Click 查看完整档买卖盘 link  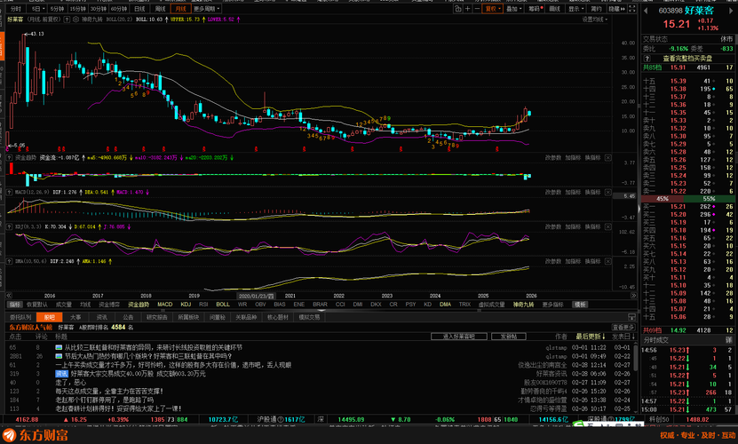click(x=687, y=59)
